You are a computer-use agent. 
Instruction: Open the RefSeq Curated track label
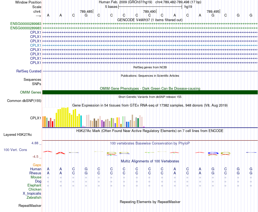point(29,71)
